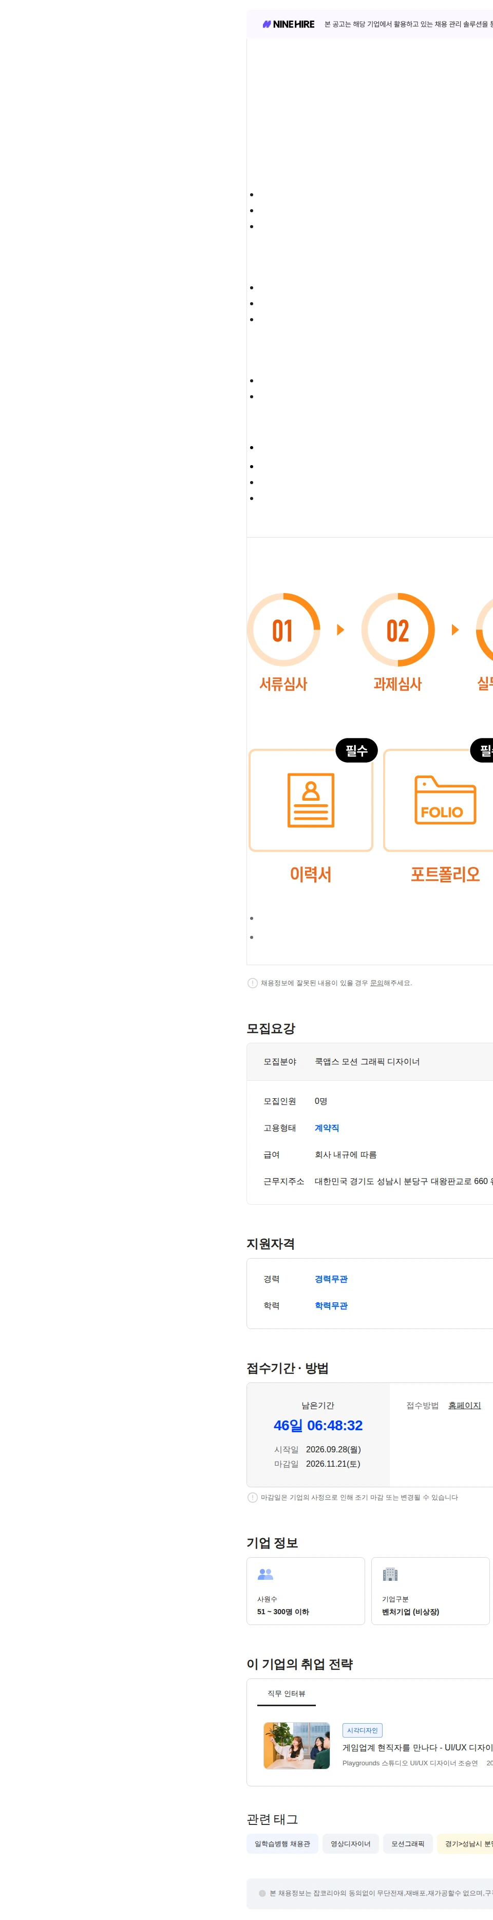Viewport: 493px width, 1920px height.
Task: Click the 시각디자인 category tag
Action: tap(363, 1731)
